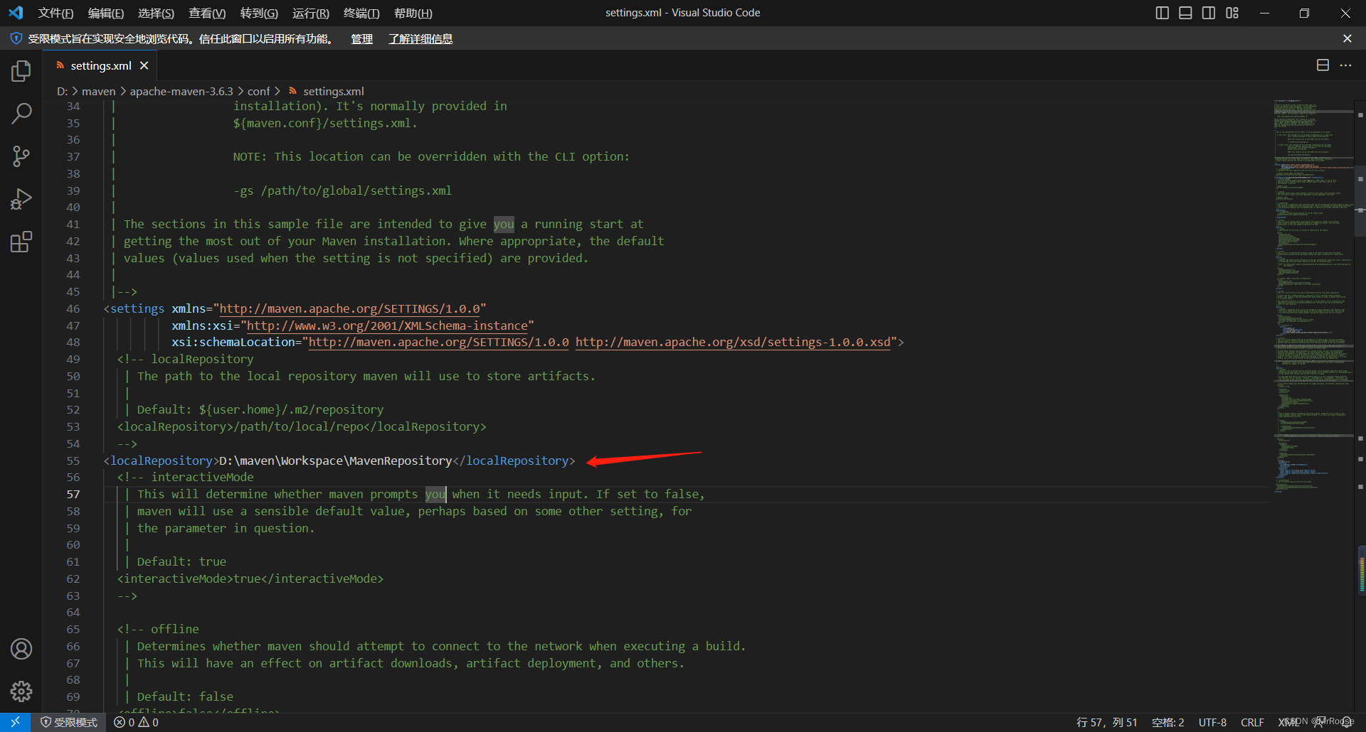Screen dimensions: 1366x732
Task: Click conf breadcrumb segment
Action: pyautogui.click(x=258, y=91)
